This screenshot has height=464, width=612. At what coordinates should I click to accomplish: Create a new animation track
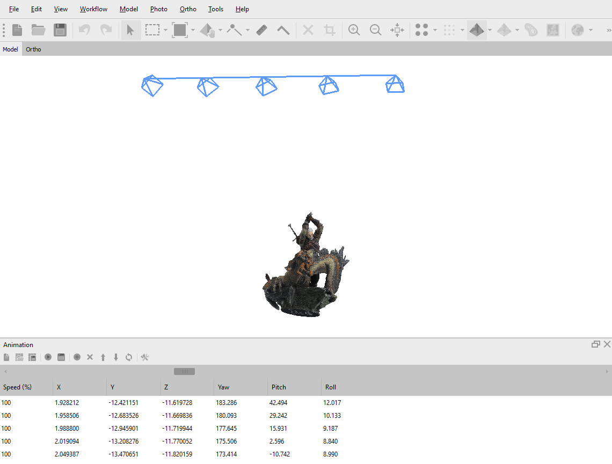coord(6,357)
